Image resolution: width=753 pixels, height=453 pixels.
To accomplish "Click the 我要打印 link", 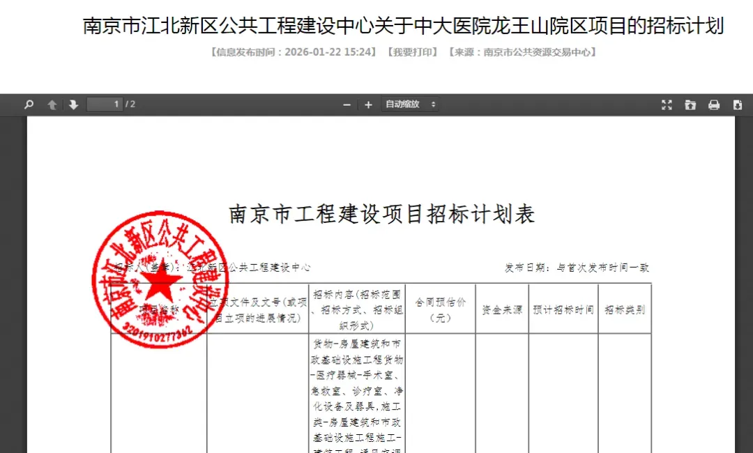I will click(x=413, y=52).
